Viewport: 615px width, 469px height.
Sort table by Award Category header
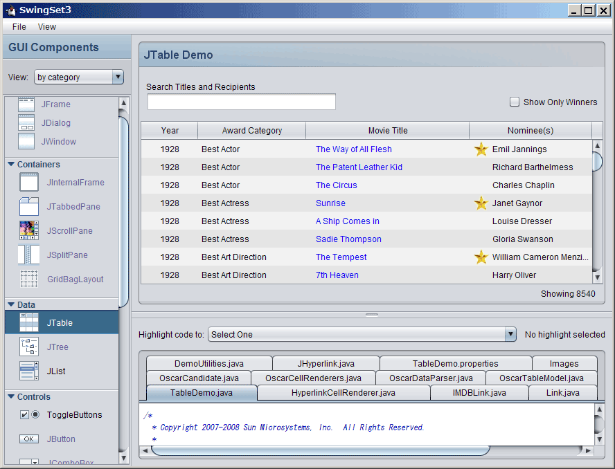point(252,131)
